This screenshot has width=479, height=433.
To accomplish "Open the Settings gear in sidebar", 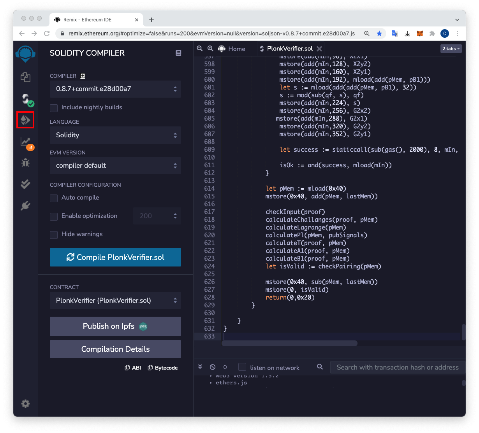I will pyautogui.click(x=25, y=404).
